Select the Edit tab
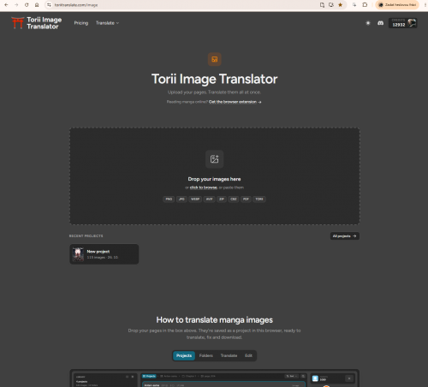The width and height of the screenshot is (428, 387). point(248,355)
